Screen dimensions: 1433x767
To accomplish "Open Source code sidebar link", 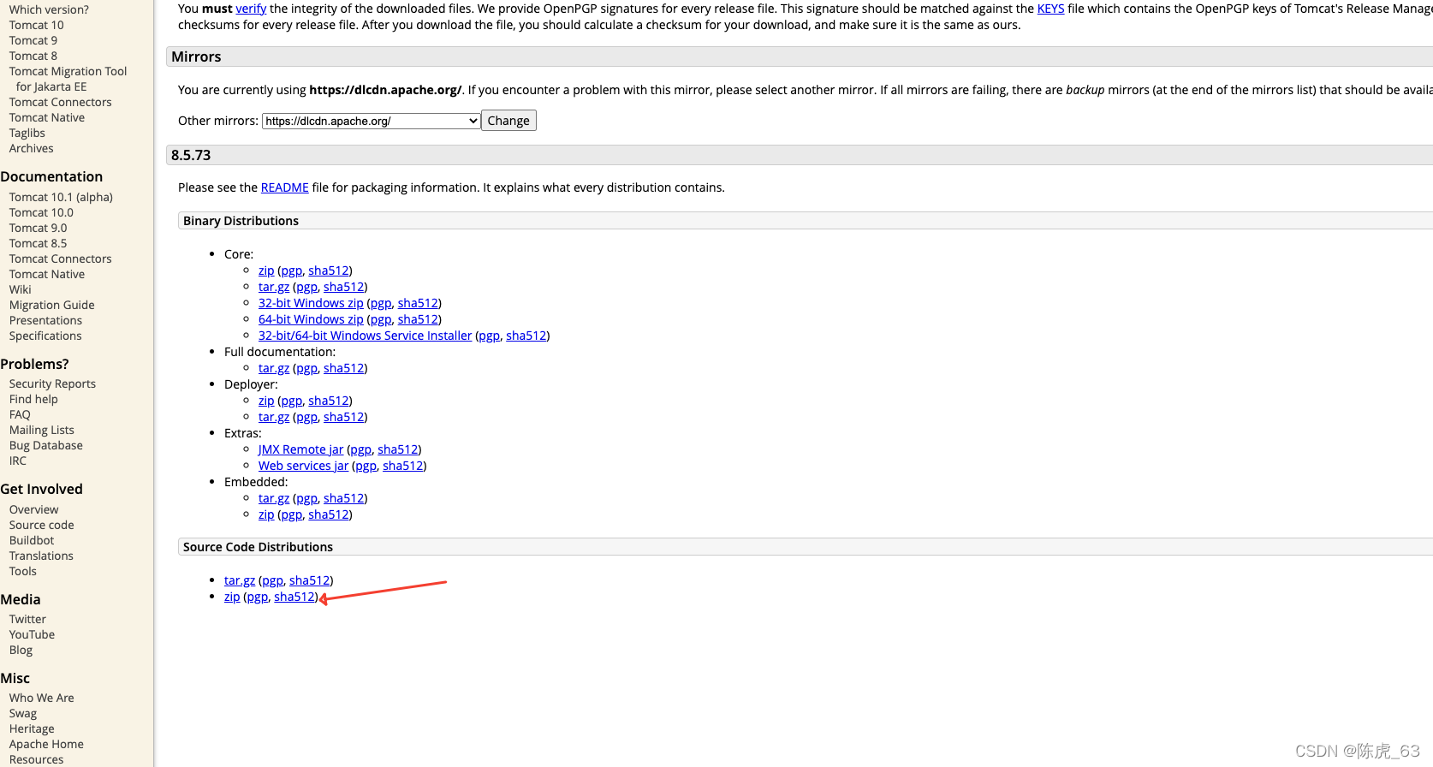I will coord(41,525).
